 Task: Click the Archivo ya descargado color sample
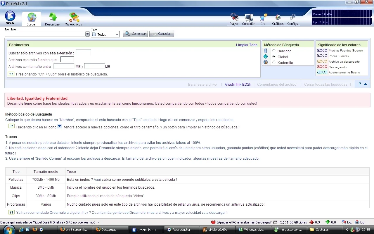[322, 61]
